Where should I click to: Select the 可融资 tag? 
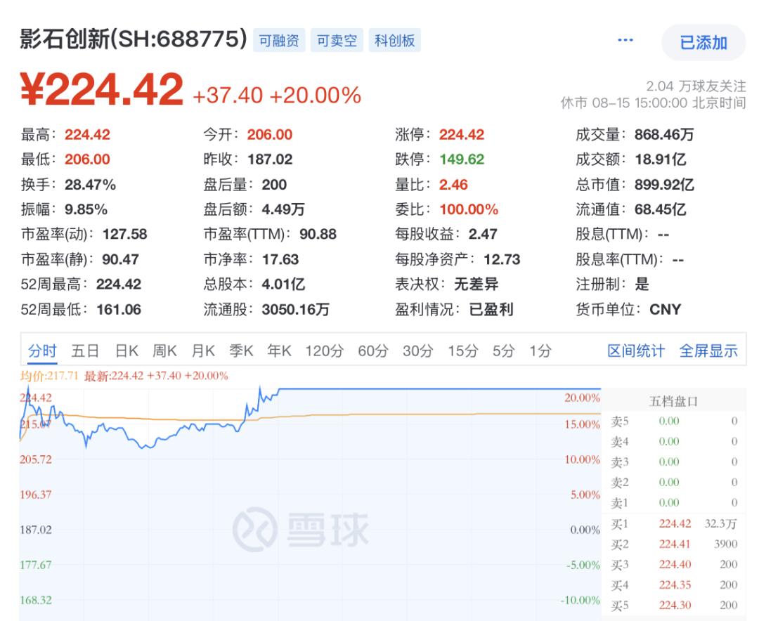click(x=279, y=40)
